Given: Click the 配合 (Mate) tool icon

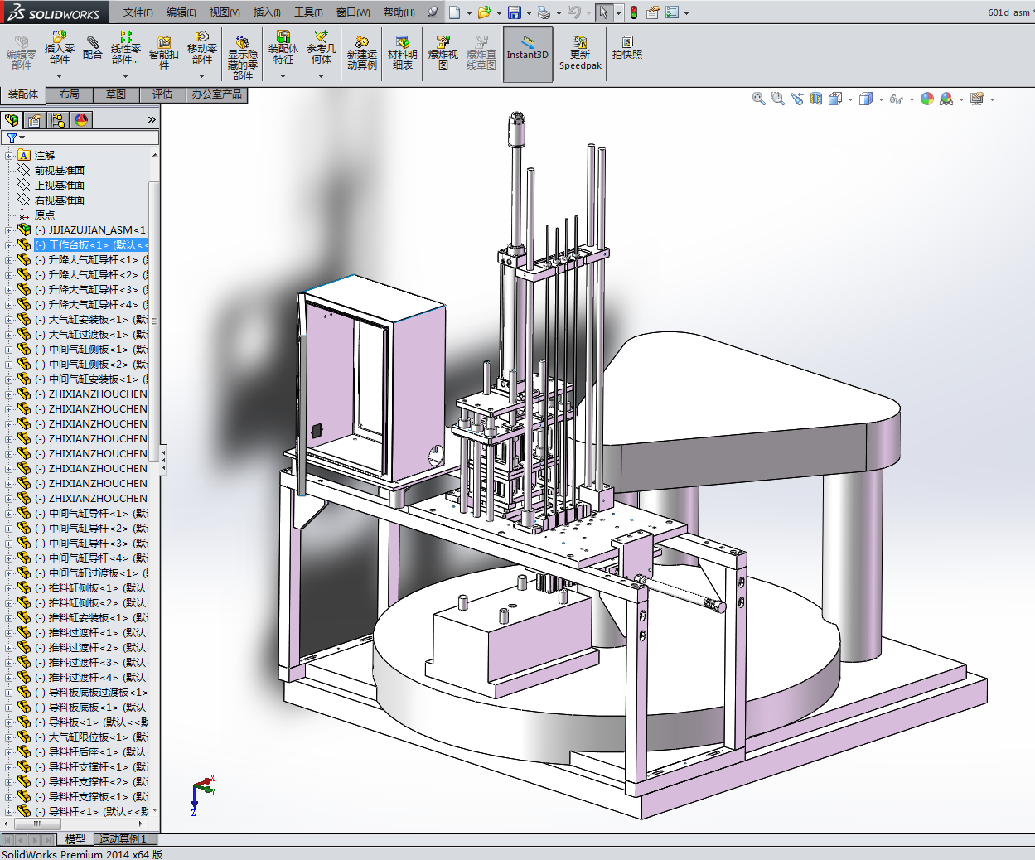Looking at the screenshot, I should point(93,48).
